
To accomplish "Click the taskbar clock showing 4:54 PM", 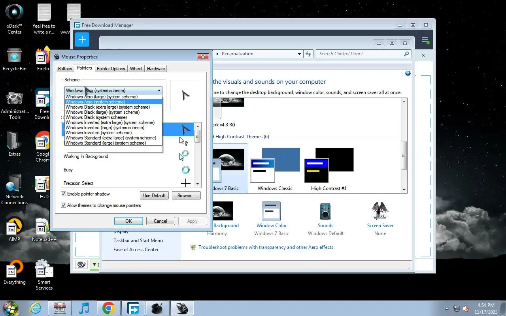I will [x=486, y=308].
